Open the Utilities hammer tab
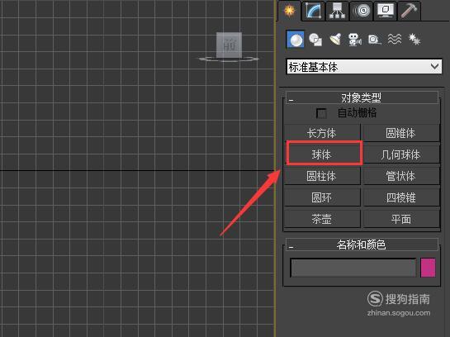This screenshot has width=450, height=337. point(410,11)
